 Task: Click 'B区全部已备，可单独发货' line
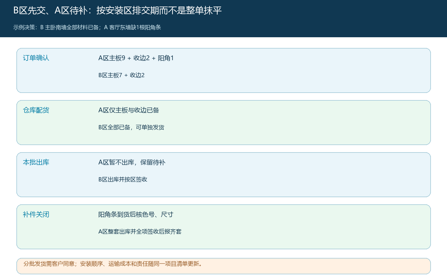coord(131,127)
